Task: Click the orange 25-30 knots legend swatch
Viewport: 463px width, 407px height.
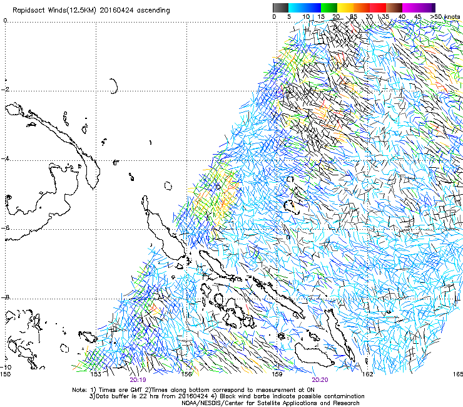Action: (362, 8)
